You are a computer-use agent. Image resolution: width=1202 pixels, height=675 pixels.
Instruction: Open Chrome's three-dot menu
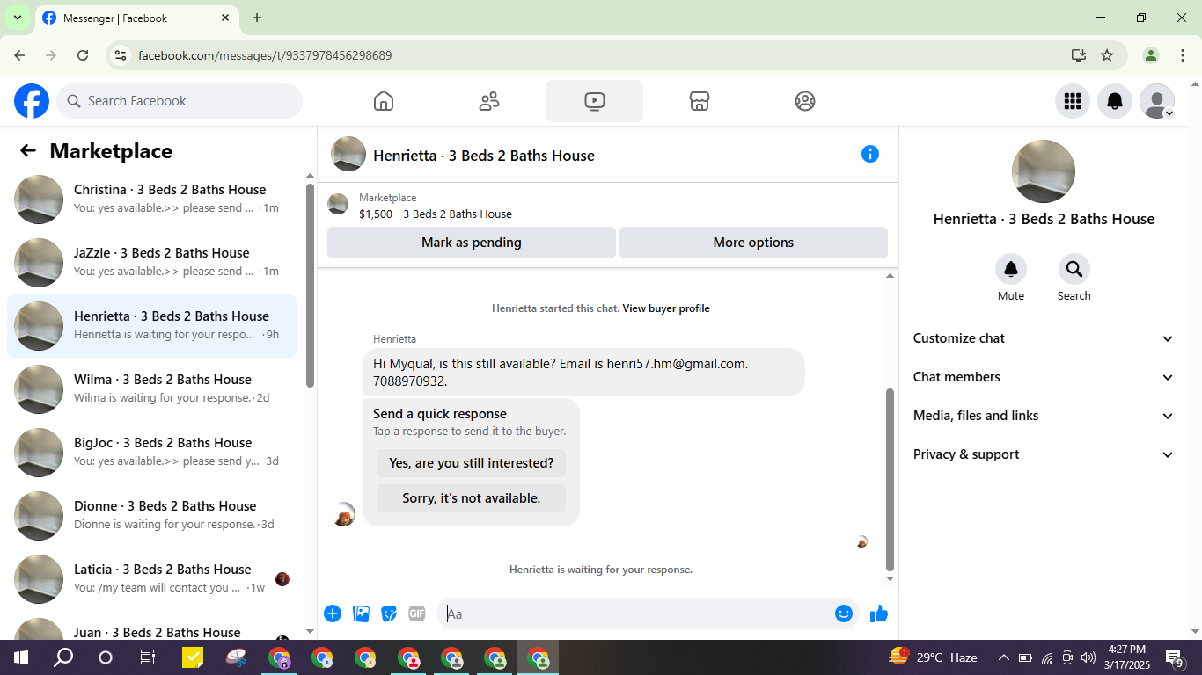(1183, 55)
